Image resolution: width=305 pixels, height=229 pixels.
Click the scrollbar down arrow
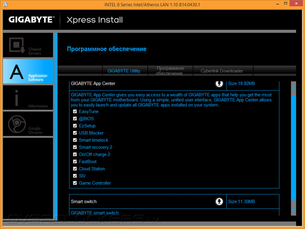click(294, 209)
